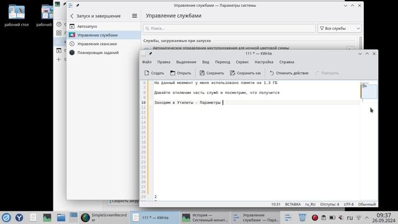The width and height of the screenshot is (398, 224).
Task: Expand hidden system tray icons arrow
Action: [x=366, y=218]
